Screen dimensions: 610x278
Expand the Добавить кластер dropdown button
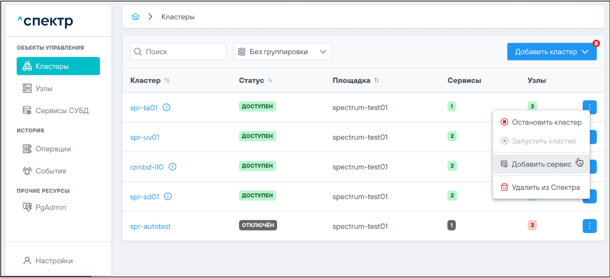tap(552, 52)
